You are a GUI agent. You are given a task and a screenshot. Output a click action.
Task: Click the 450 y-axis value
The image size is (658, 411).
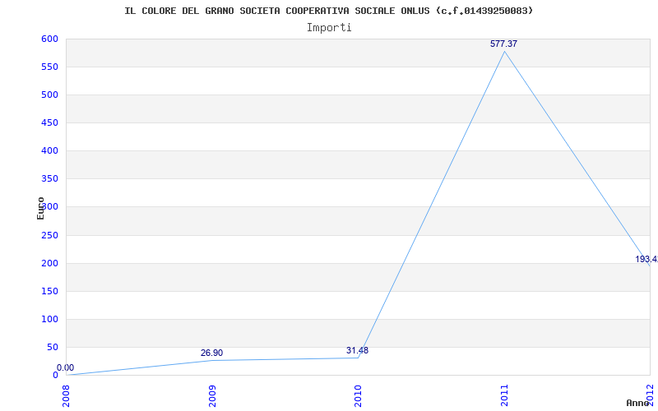(49, 122)
